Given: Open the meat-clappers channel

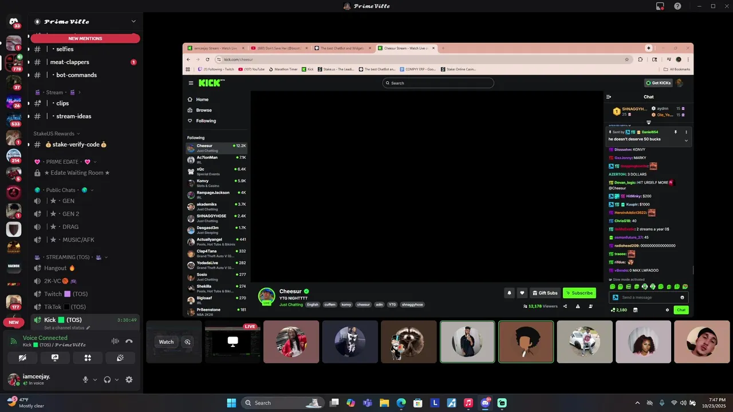Looking at the screenshot, I should (85, 62).
